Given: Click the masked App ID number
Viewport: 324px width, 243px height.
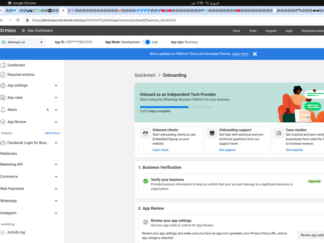Looking at the screenshot, I should 79,42.
